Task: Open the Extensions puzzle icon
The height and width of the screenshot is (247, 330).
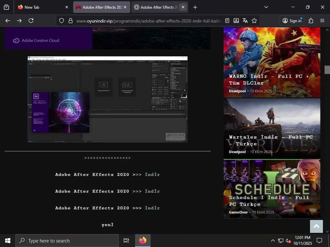Action: tap(311, 21)
